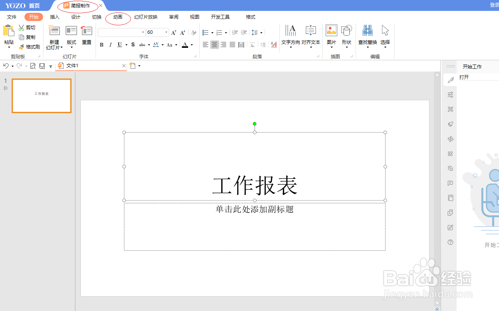The height and width of the screenshot is (311, 499).
Task: Click the Copy (复制) button
Action: click(x=27, y=37)
